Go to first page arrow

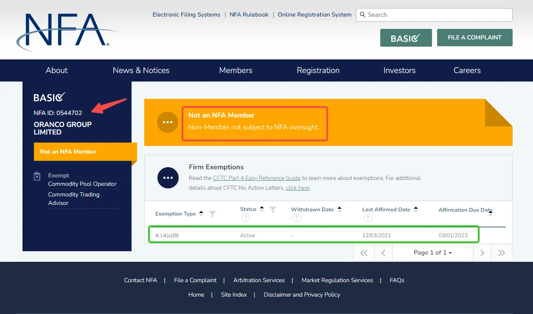364,253
